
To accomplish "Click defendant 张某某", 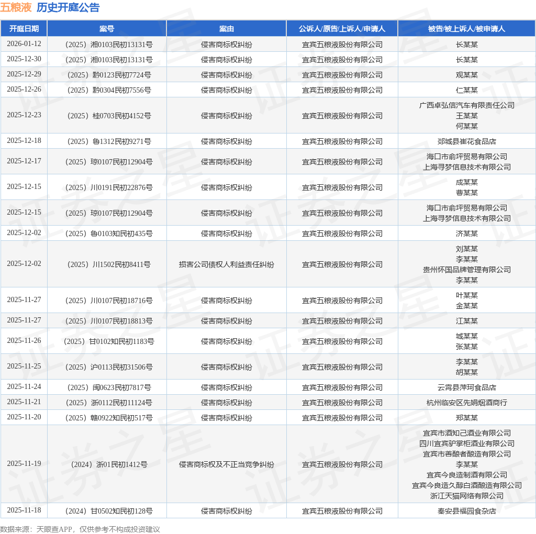I will point(466,347).
